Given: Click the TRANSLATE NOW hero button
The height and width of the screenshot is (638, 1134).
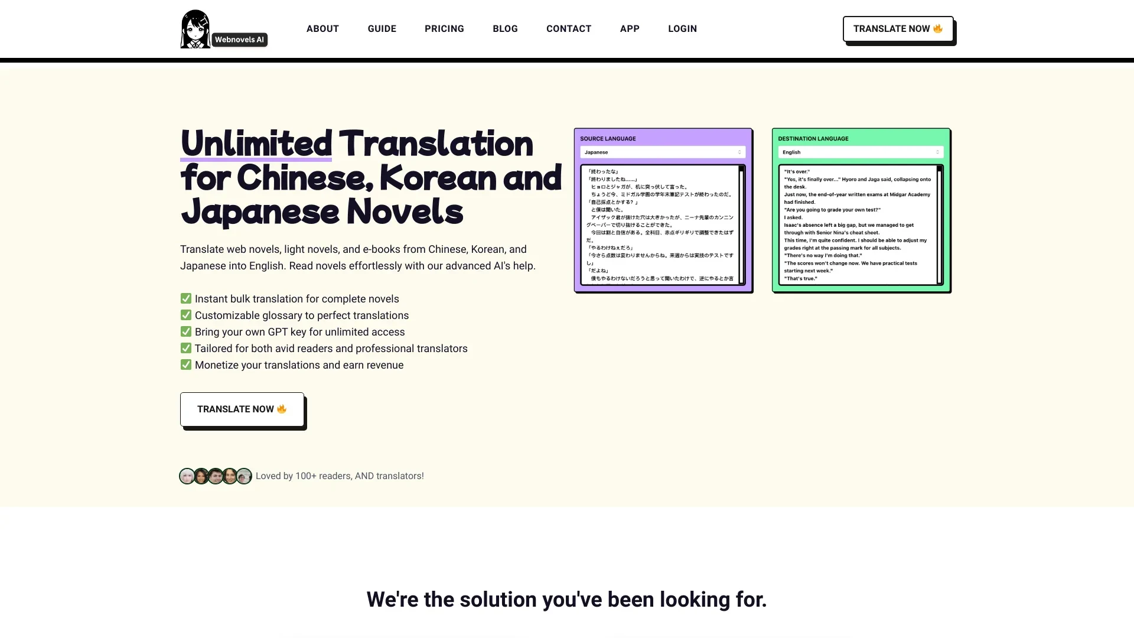Looking at the screenshot, I should (x=242, y=409).
